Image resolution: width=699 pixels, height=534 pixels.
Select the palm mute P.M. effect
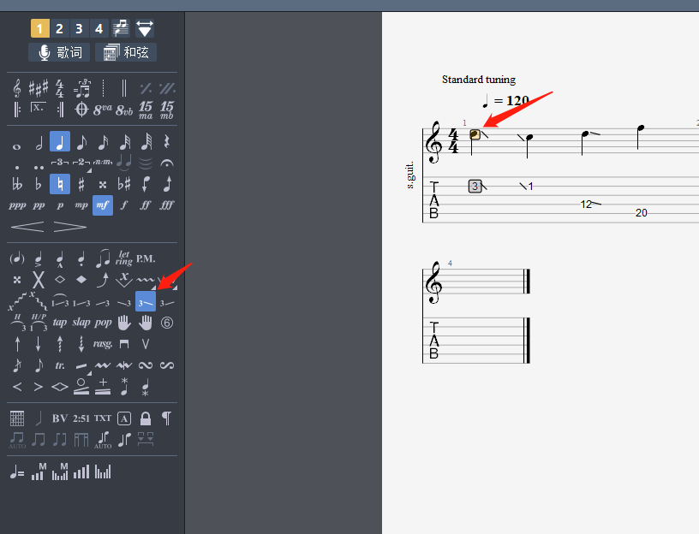point(146,258)
